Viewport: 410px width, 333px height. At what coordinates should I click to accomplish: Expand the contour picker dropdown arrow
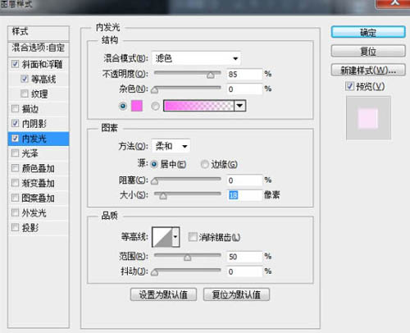pos(175,237)
